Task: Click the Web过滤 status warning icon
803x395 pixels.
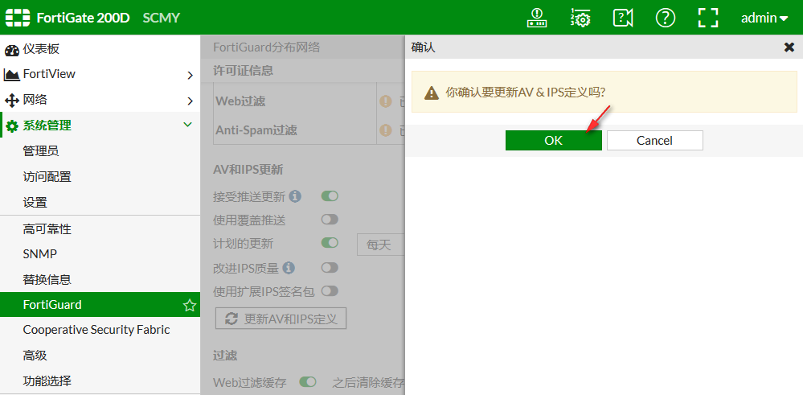Action: [385, 101]
